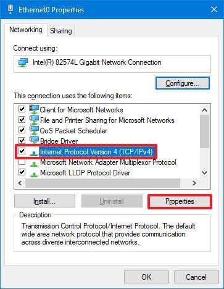Enable Microsoft Network Adapter Multiplexor Protocol checkbox
224x289 pixels.
[x=22, y=162]
